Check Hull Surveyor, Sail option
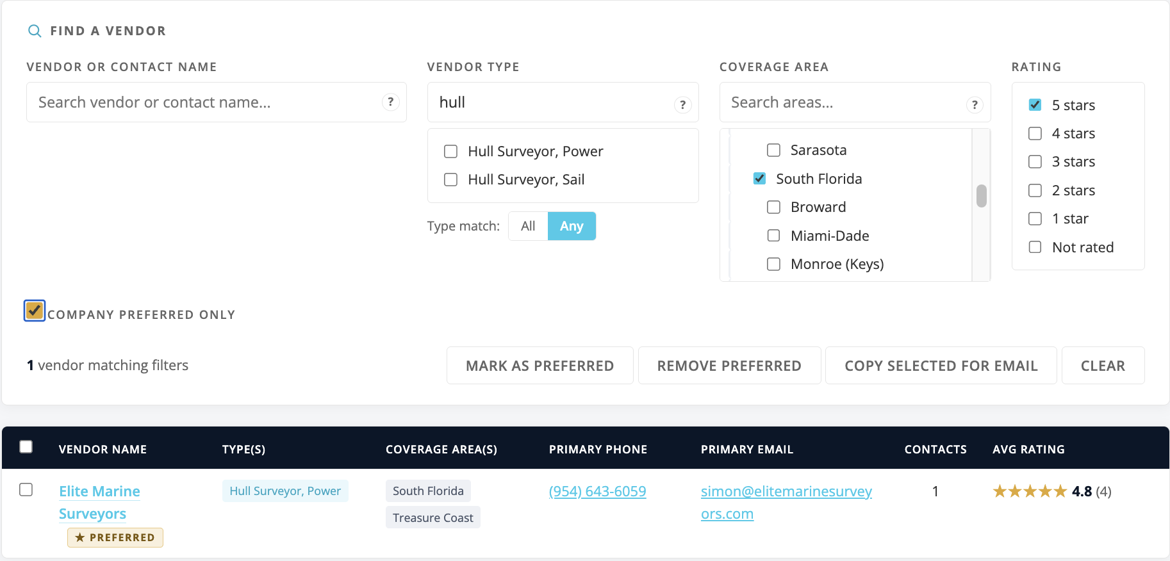Image resolution: width=1170 pixels, height=561 pixels. pos(451,179)
